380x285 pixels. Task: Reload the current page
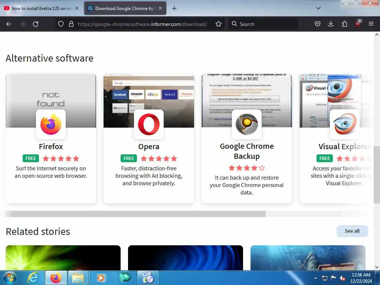36,24
